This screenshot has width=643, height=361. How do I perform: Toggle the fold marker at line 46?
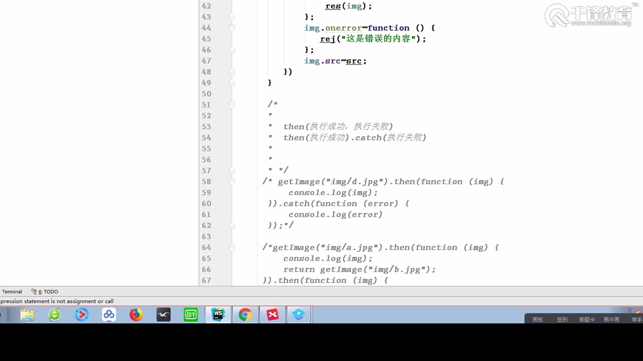[x=232, y=50]
